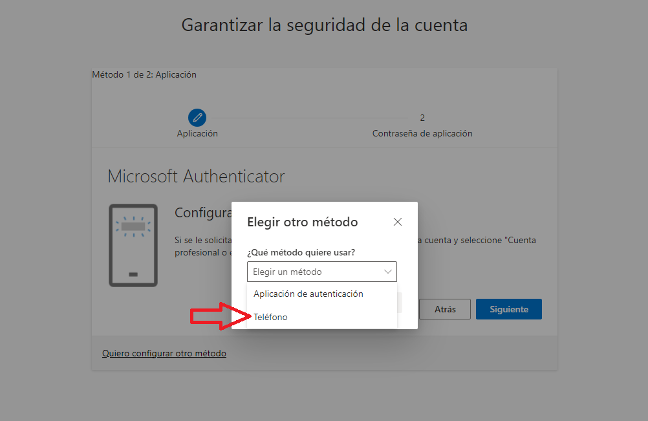648x421 pixels.
Task: Open 'Quiero configurar otro método' link
Action: (164, 353)
